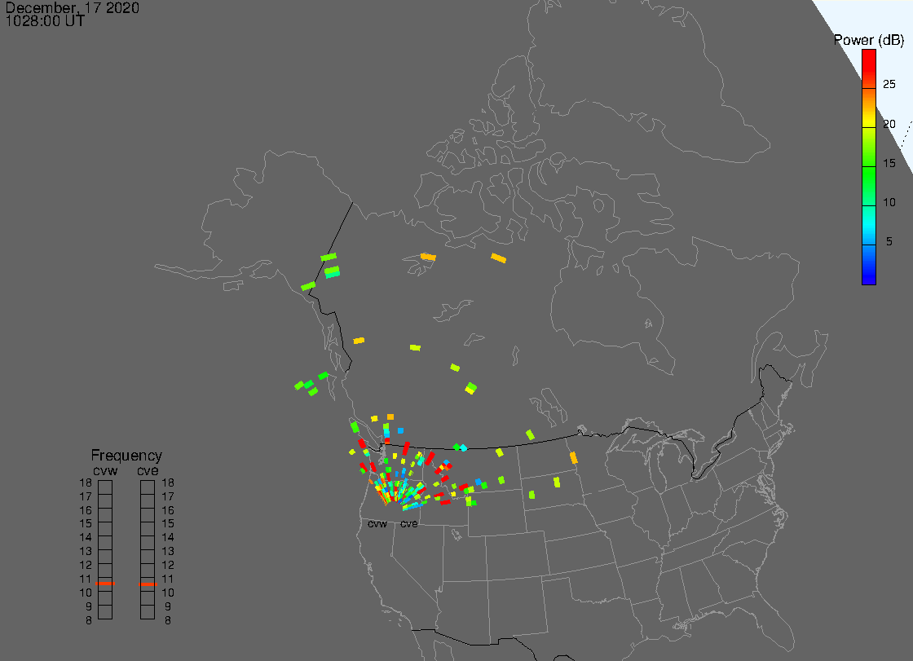Viewport: 913px width, 661px height.
Task: Click the 18 label beside the cve frequency bar
Action: point(168,483)
